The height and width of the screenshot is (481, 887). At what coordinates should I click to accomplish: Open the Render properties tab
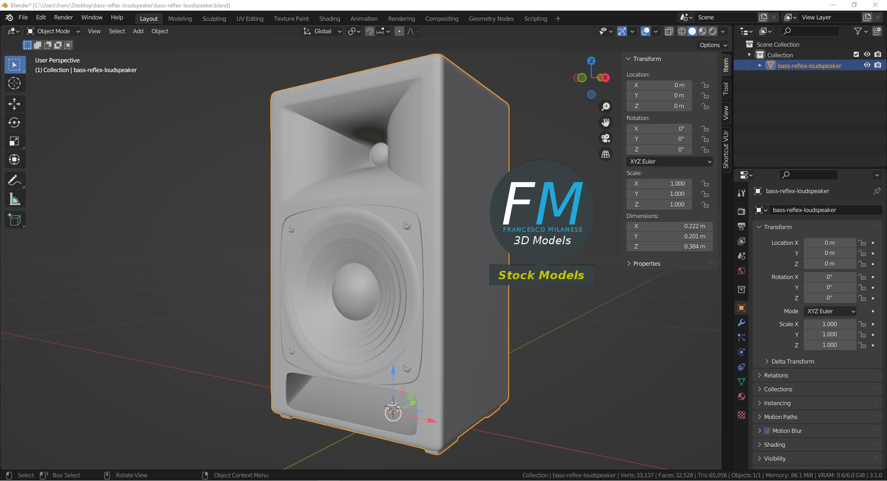point(741,212)
